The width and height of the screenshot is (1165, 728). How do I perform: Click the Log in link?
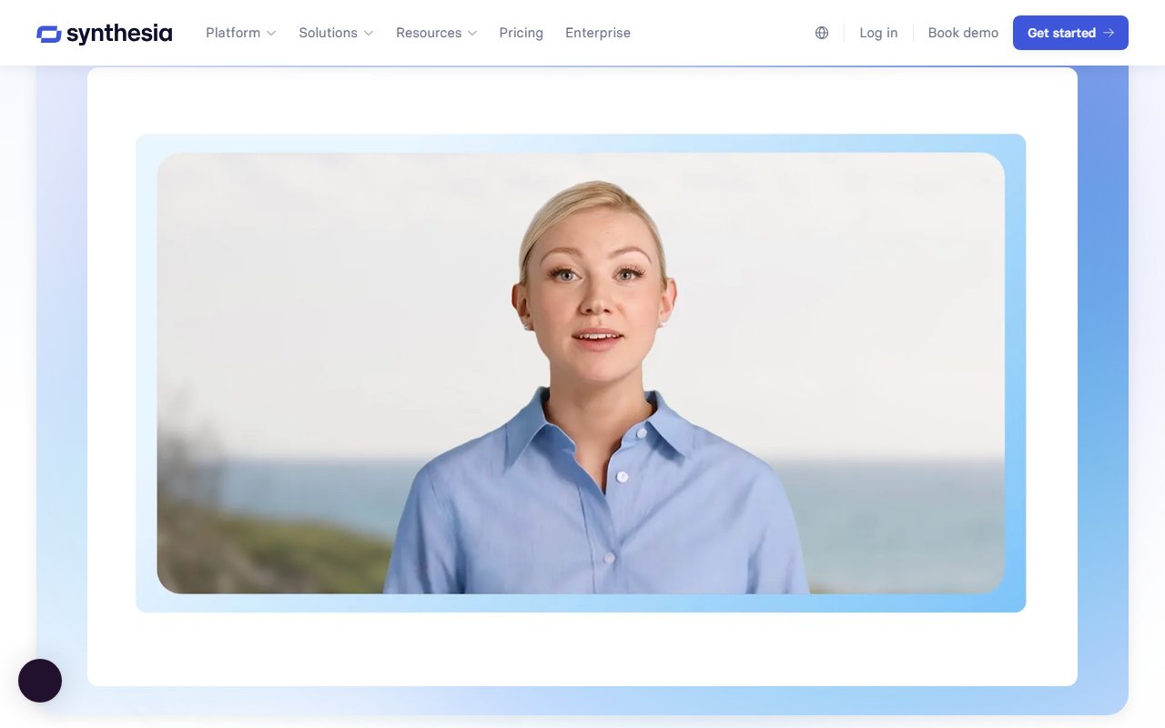click(x=878, y=33)
